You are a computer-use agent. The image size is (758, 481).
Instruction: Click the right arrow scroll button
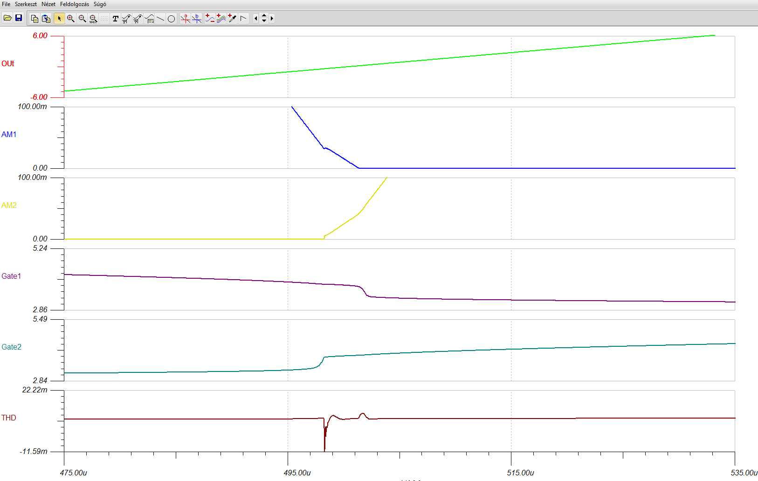(272, 18)
